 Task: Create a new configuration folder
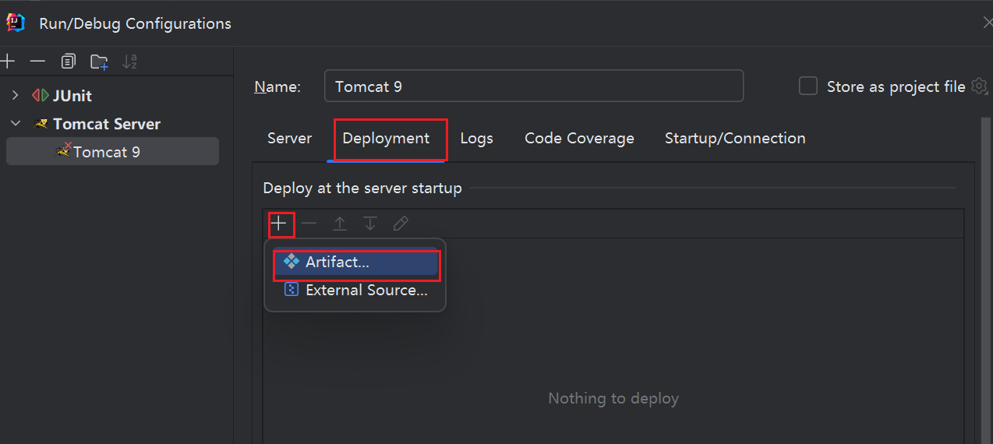pos(99,62)
